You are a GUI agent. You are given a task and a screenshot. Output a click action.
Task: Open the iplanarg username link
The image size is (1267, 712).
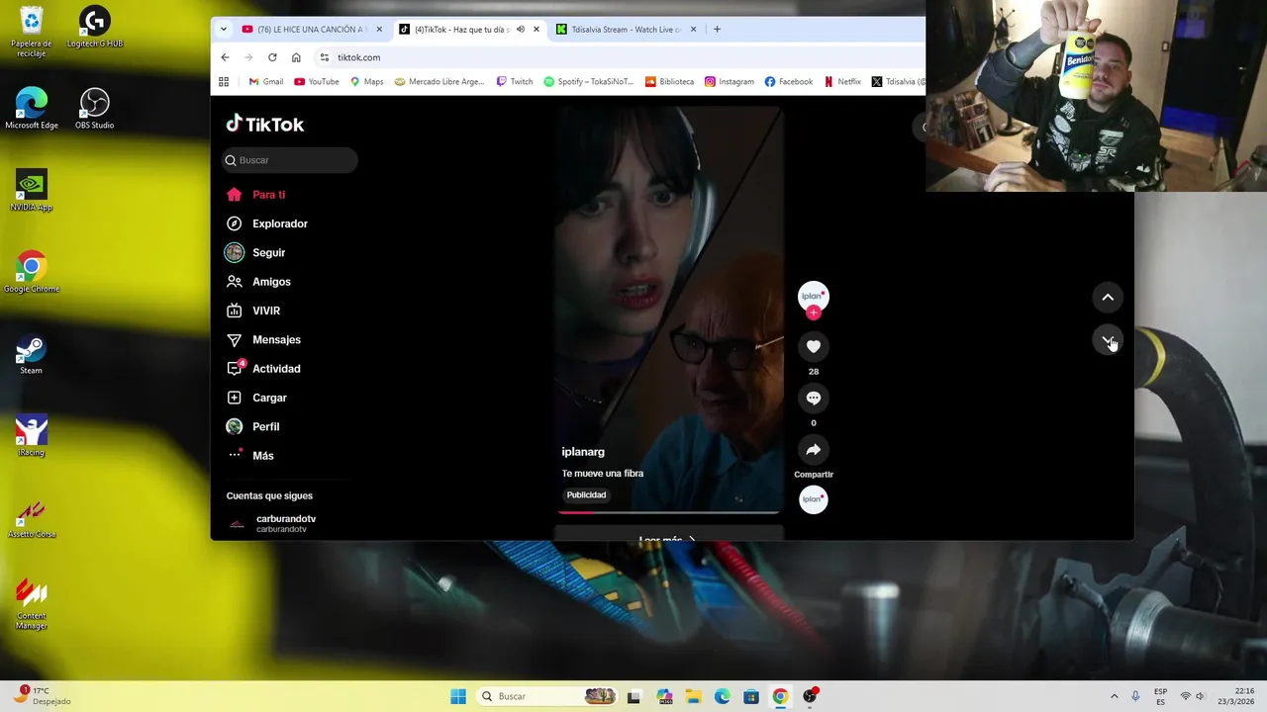tap(583, 452)
